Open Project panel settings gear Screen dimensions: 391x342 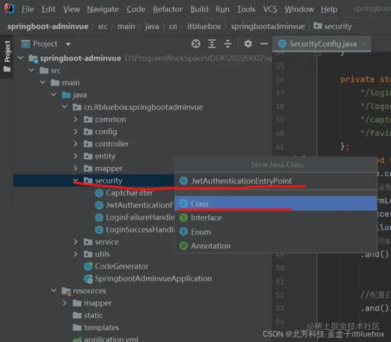click(248, 43)
